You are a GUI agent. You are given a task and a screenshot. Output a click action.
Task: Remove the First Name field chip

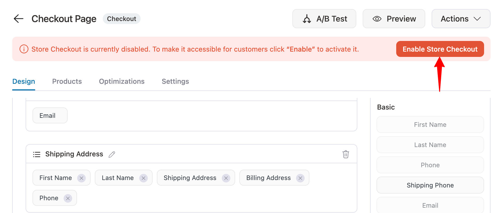81,178
